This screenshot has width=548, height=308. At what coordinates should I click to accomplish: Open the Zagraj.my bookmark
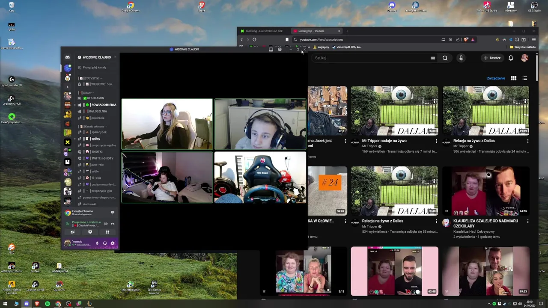[x=321, y=47]
